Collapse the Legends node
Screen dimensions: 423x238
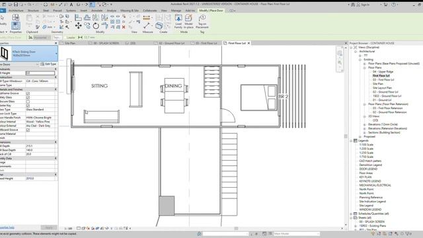(x=351, y=141)
